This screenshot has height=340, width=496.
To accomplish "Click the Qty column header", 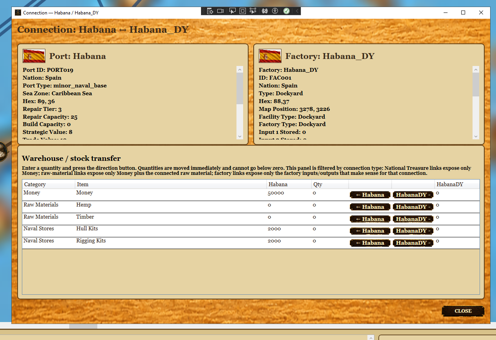I will [330, 184].
